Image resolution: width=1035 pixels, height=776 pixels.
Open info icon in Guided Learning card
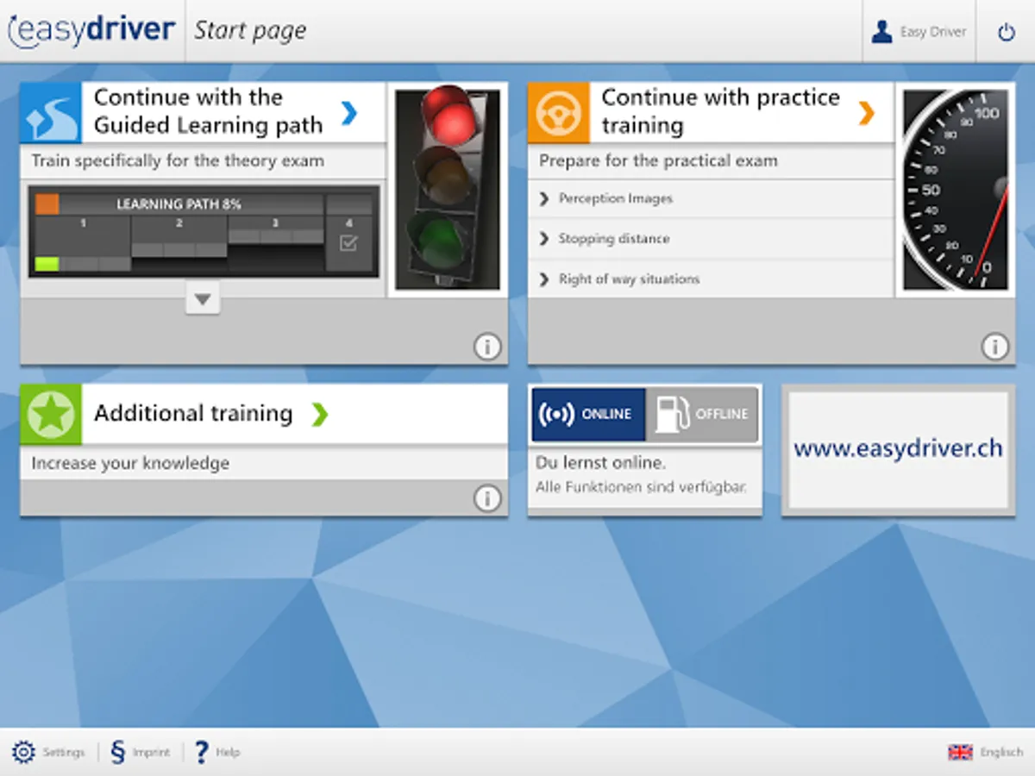[x=487, y=347]
